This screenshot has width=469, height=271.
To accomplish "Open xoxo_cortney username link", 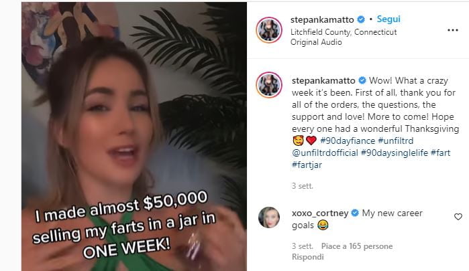I will 320,213.
